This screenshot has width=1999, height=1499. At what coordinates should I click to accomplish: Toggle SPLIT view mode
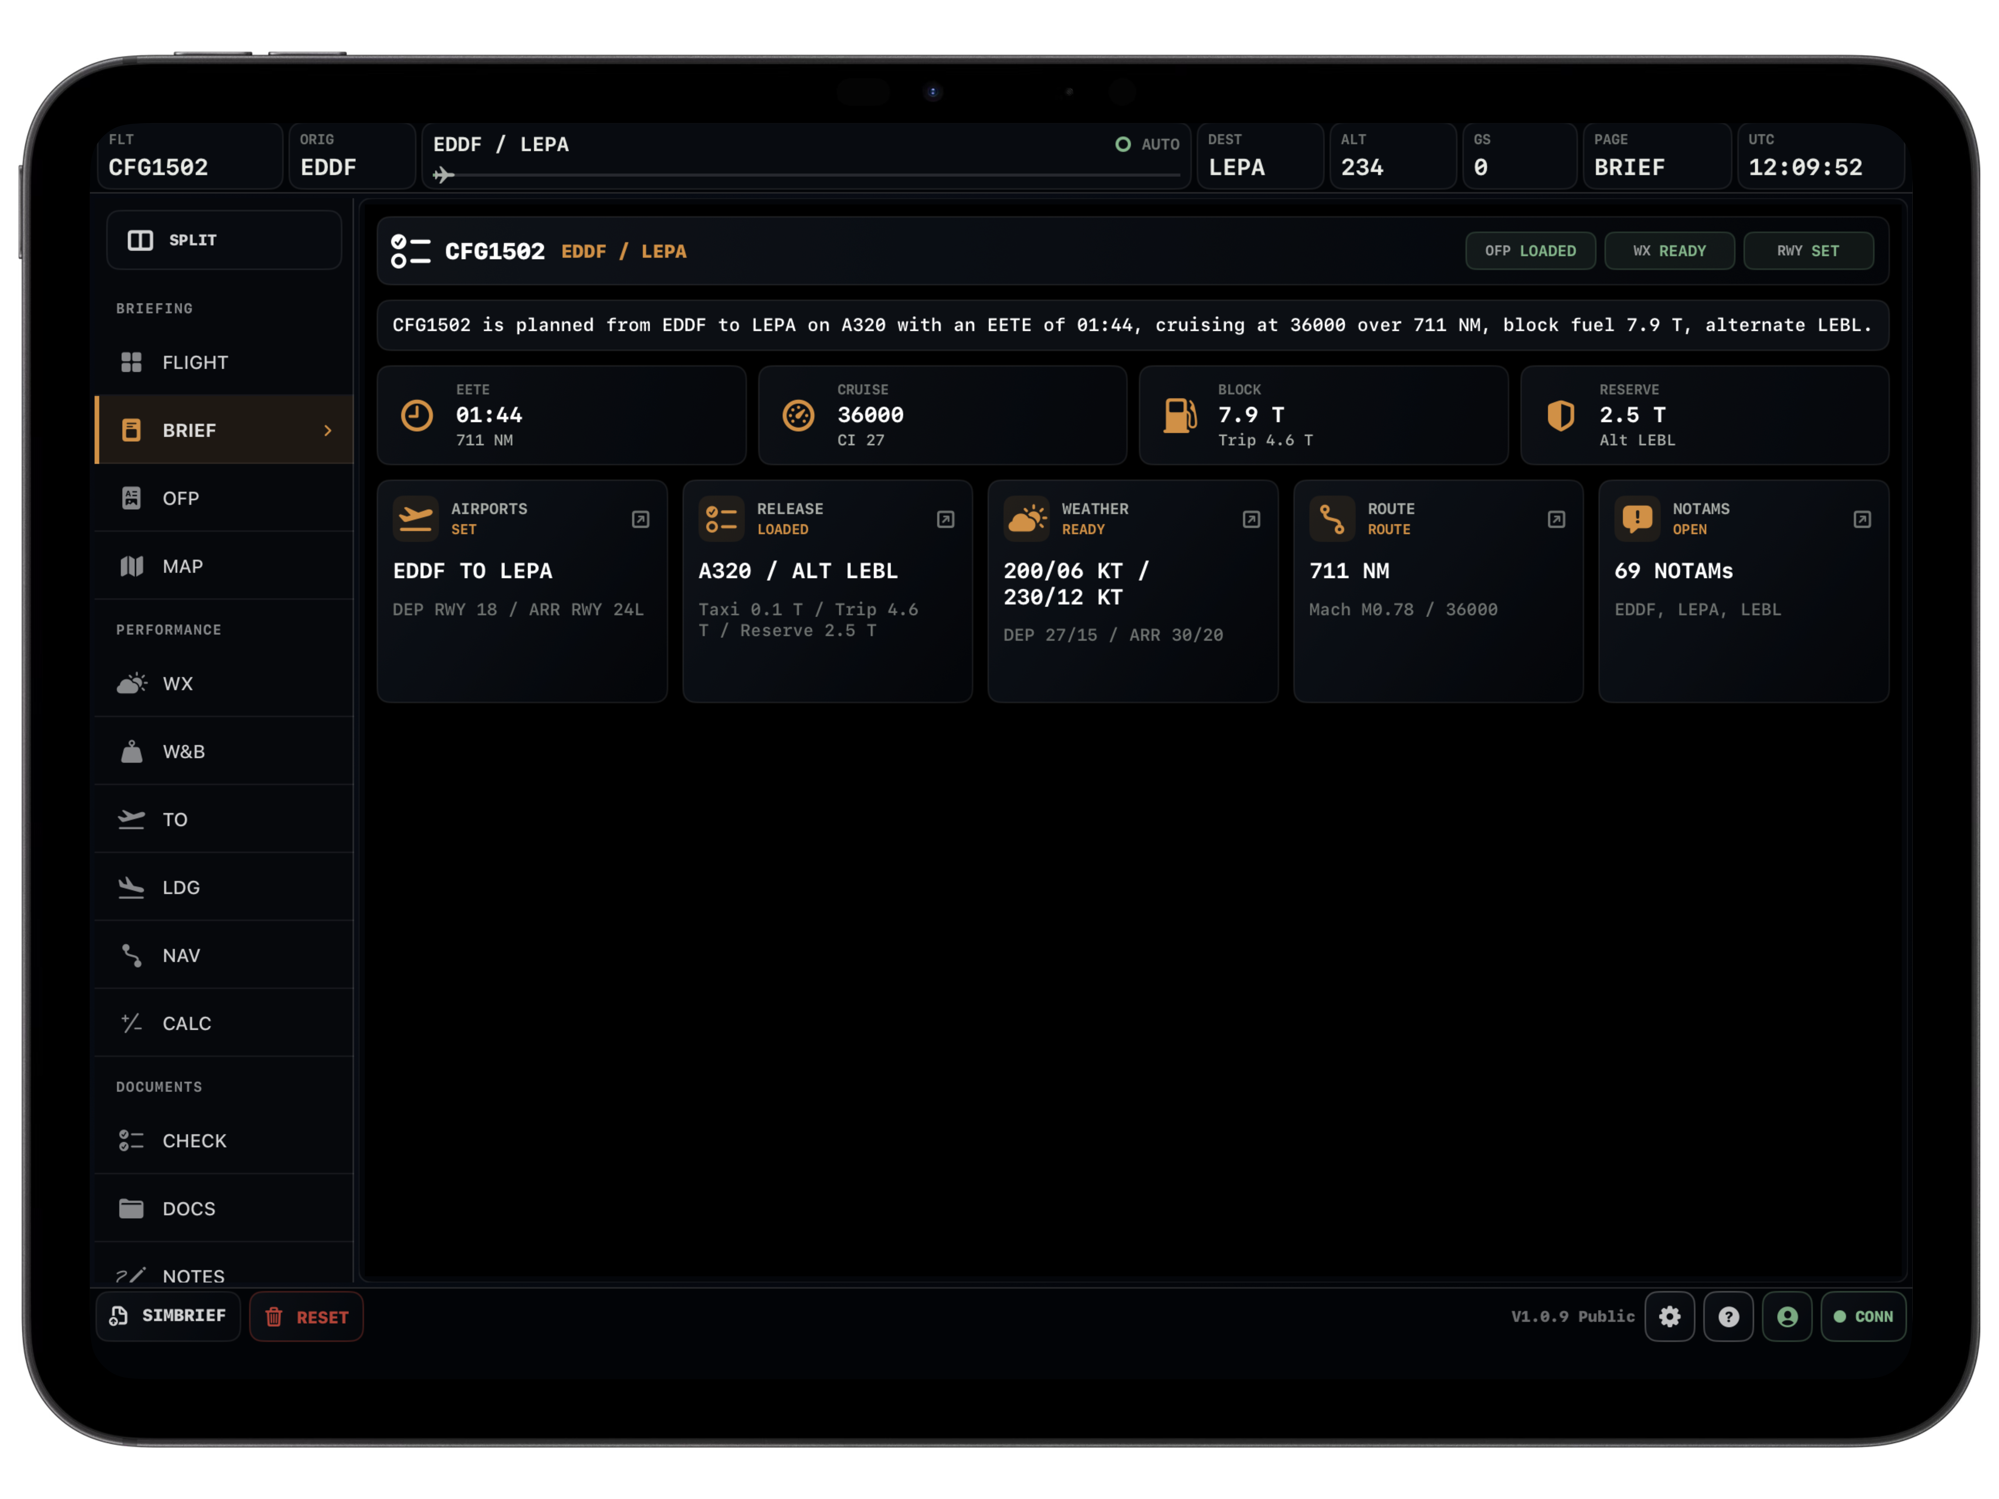pyautogui.click(x=224, y=241)
